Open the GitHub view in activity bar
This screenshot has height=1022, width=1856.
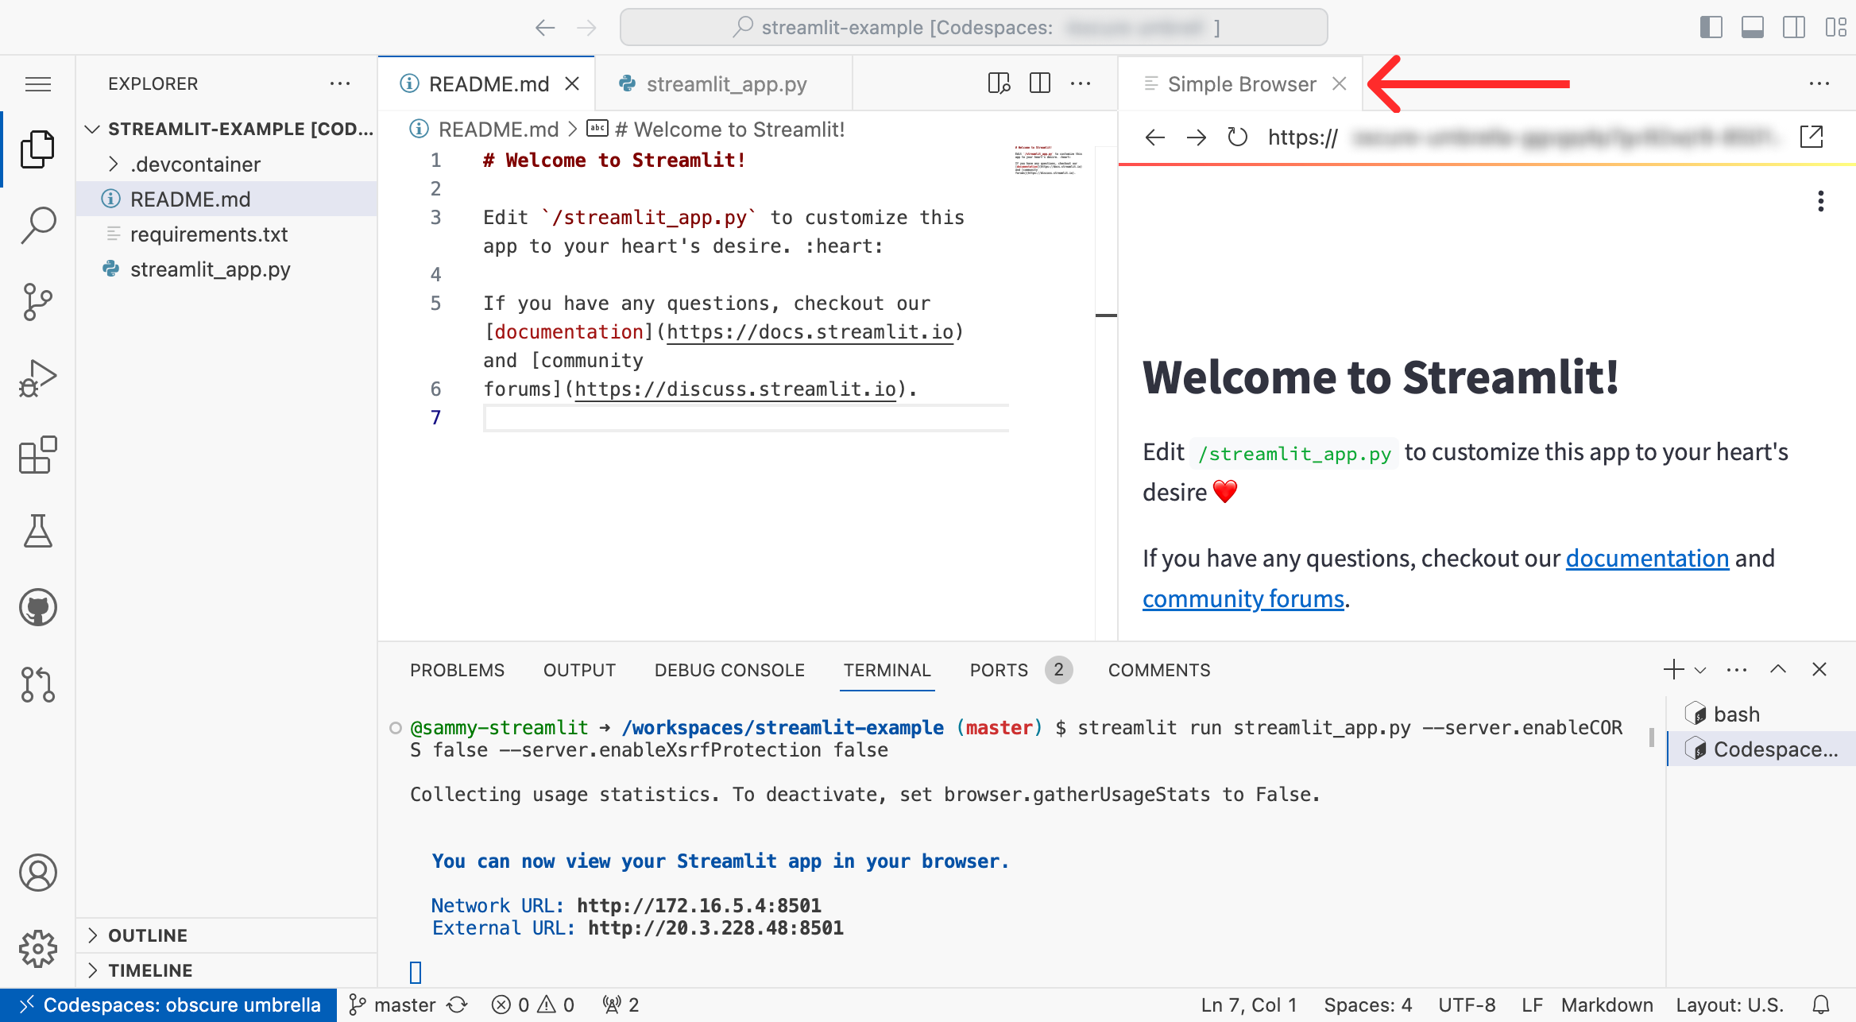(x=37, y=607)
